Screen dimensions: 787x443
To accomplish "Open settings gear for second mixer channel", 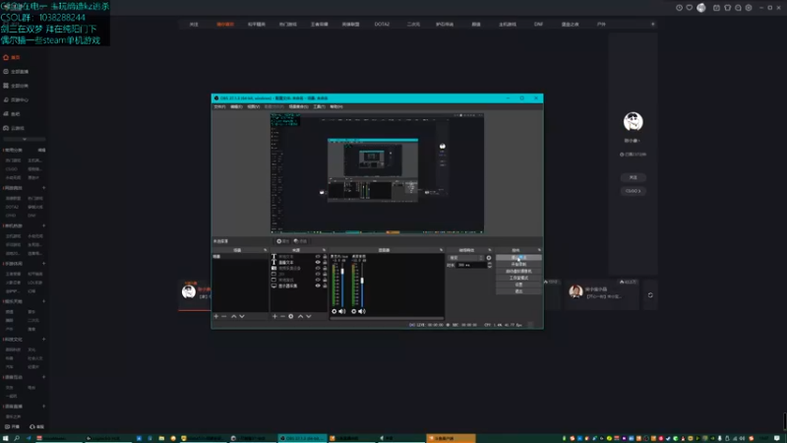I will coord(354,311).
